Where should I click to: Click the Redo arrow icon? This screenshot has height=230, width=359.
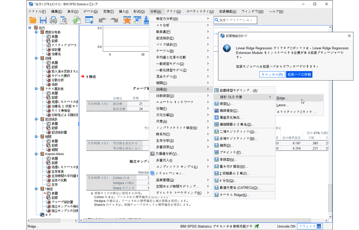click(x=114, y=20)
